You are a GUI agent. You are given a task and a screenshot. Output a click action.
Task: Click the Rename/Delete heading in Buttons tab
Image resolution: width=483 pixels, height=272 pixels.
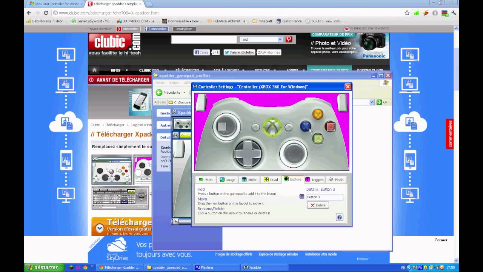[211, 209]
